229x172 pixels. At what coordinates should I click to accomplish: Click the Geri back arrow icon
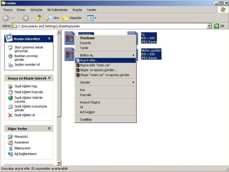click(x=6, y=18)
